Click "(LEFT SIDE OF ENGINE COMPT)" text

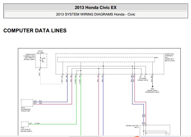26,130
